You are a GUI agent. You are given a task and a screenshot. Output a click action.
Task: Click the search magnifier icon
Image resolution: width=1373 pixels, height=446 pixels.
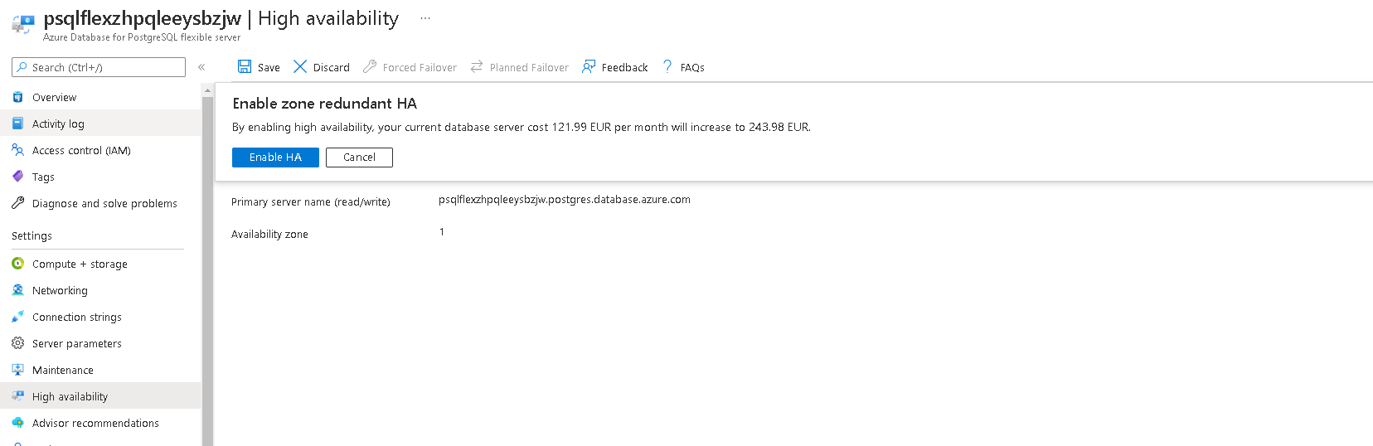(22, 67)
